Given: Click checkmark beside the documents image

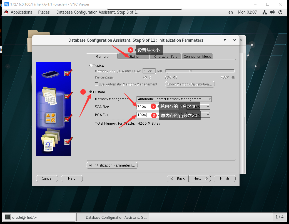Looking at the screenshot, I should tap(68, 96).
